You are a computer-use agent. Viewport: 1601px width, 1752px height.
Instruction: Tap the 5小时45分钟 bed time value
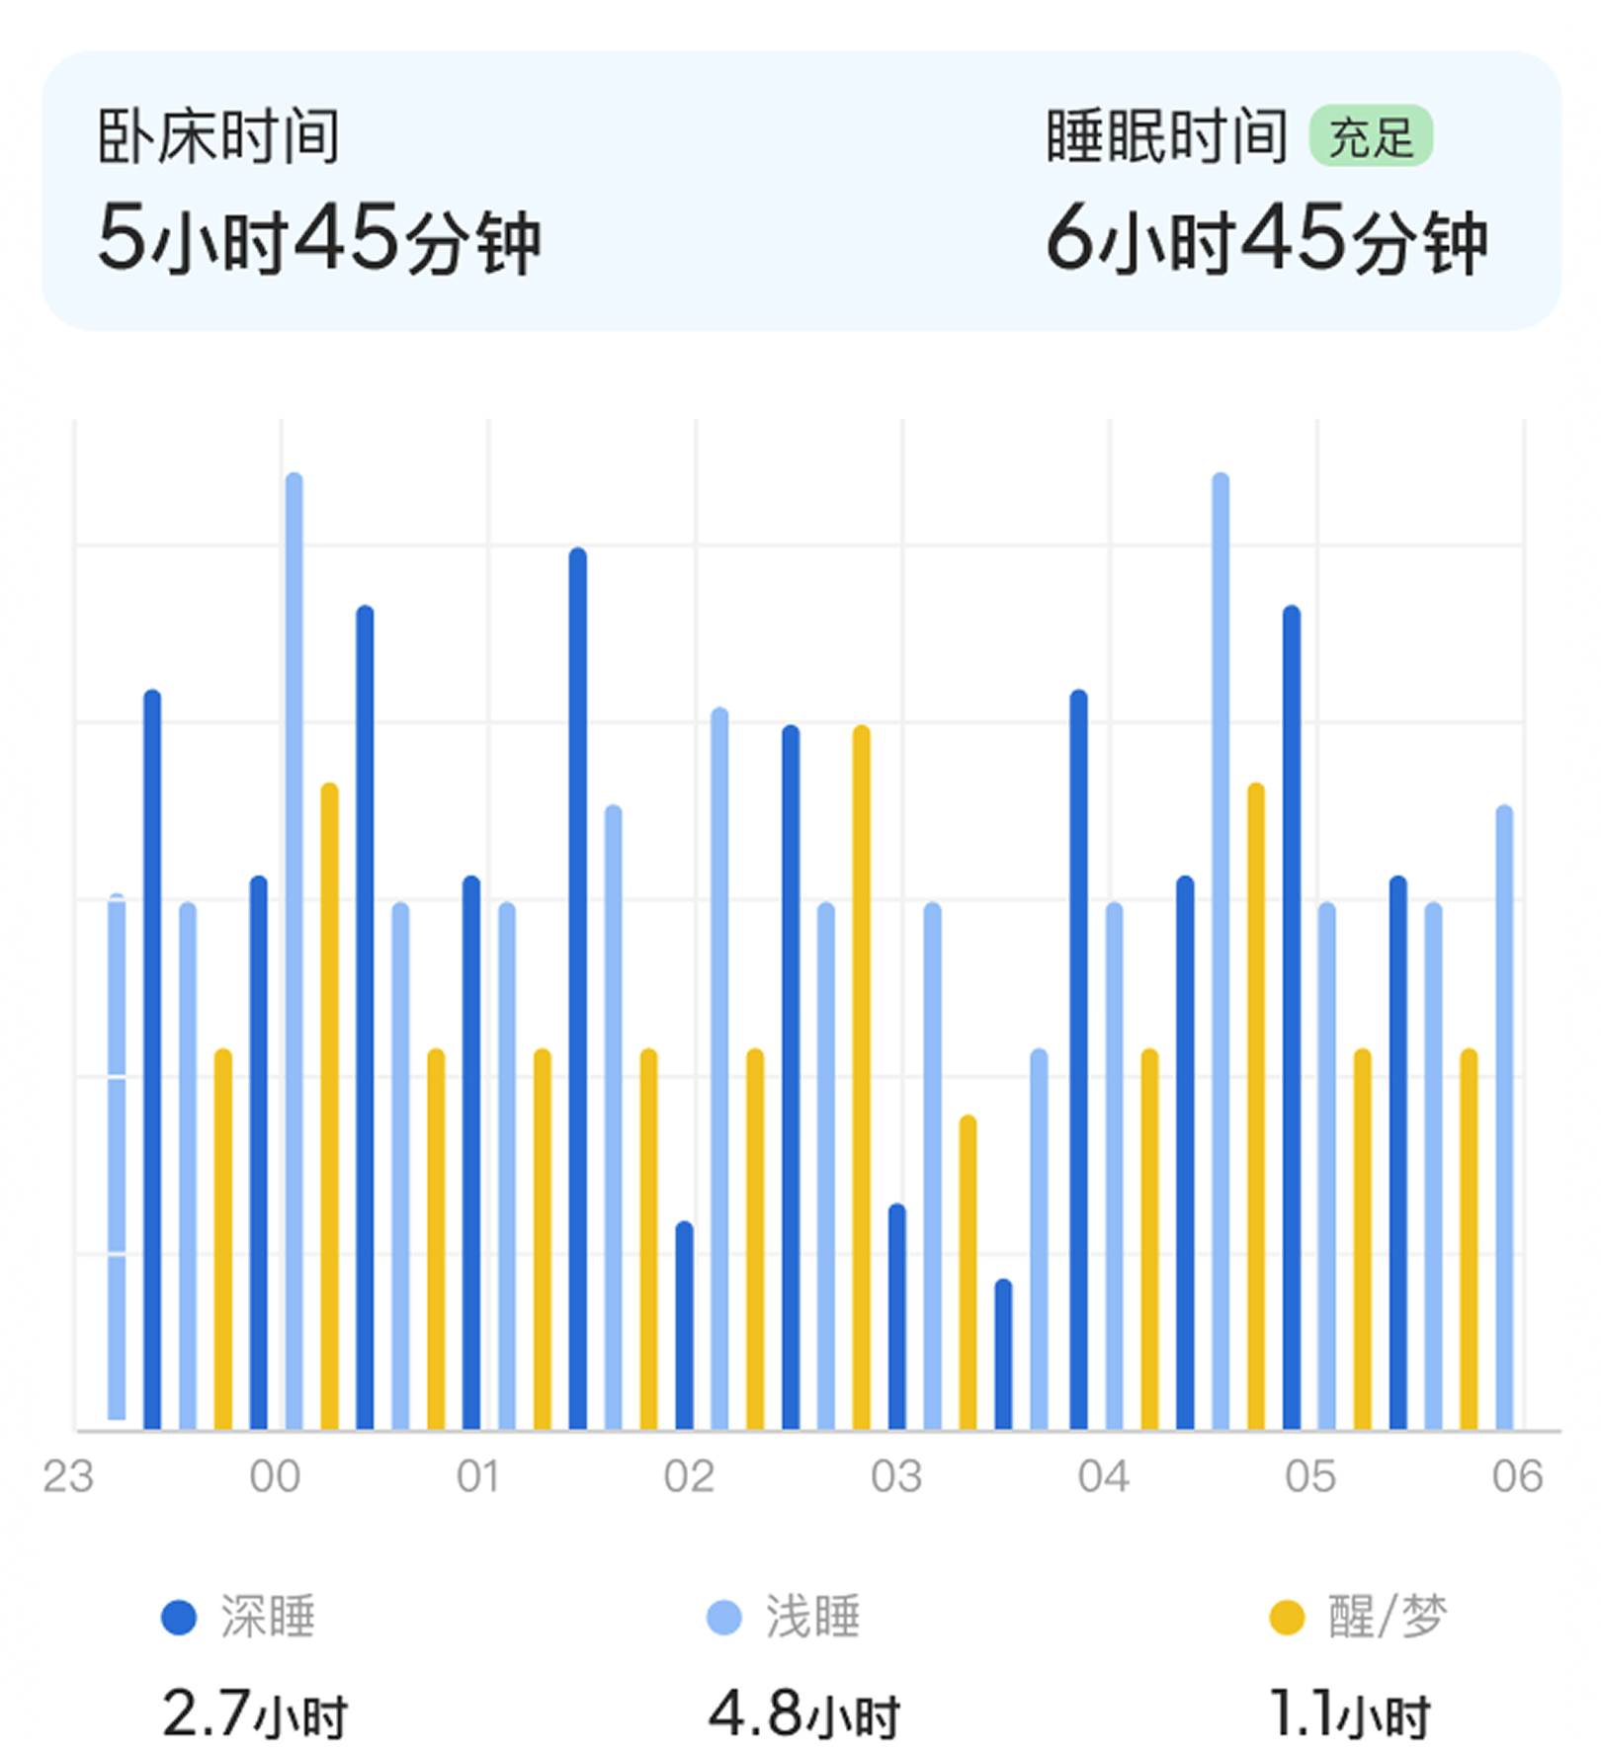[319, 238]
